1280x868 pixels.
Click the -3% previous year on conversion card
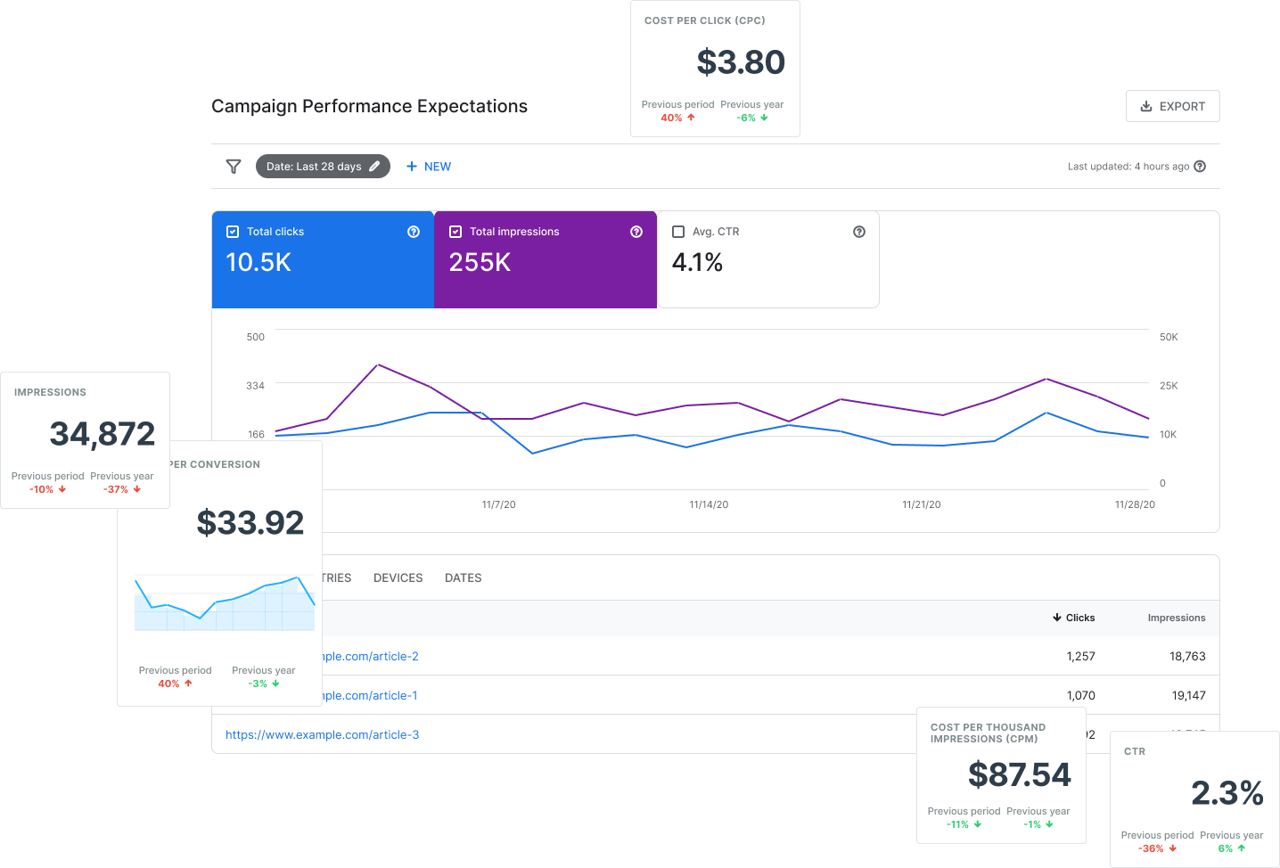[264, 684]
